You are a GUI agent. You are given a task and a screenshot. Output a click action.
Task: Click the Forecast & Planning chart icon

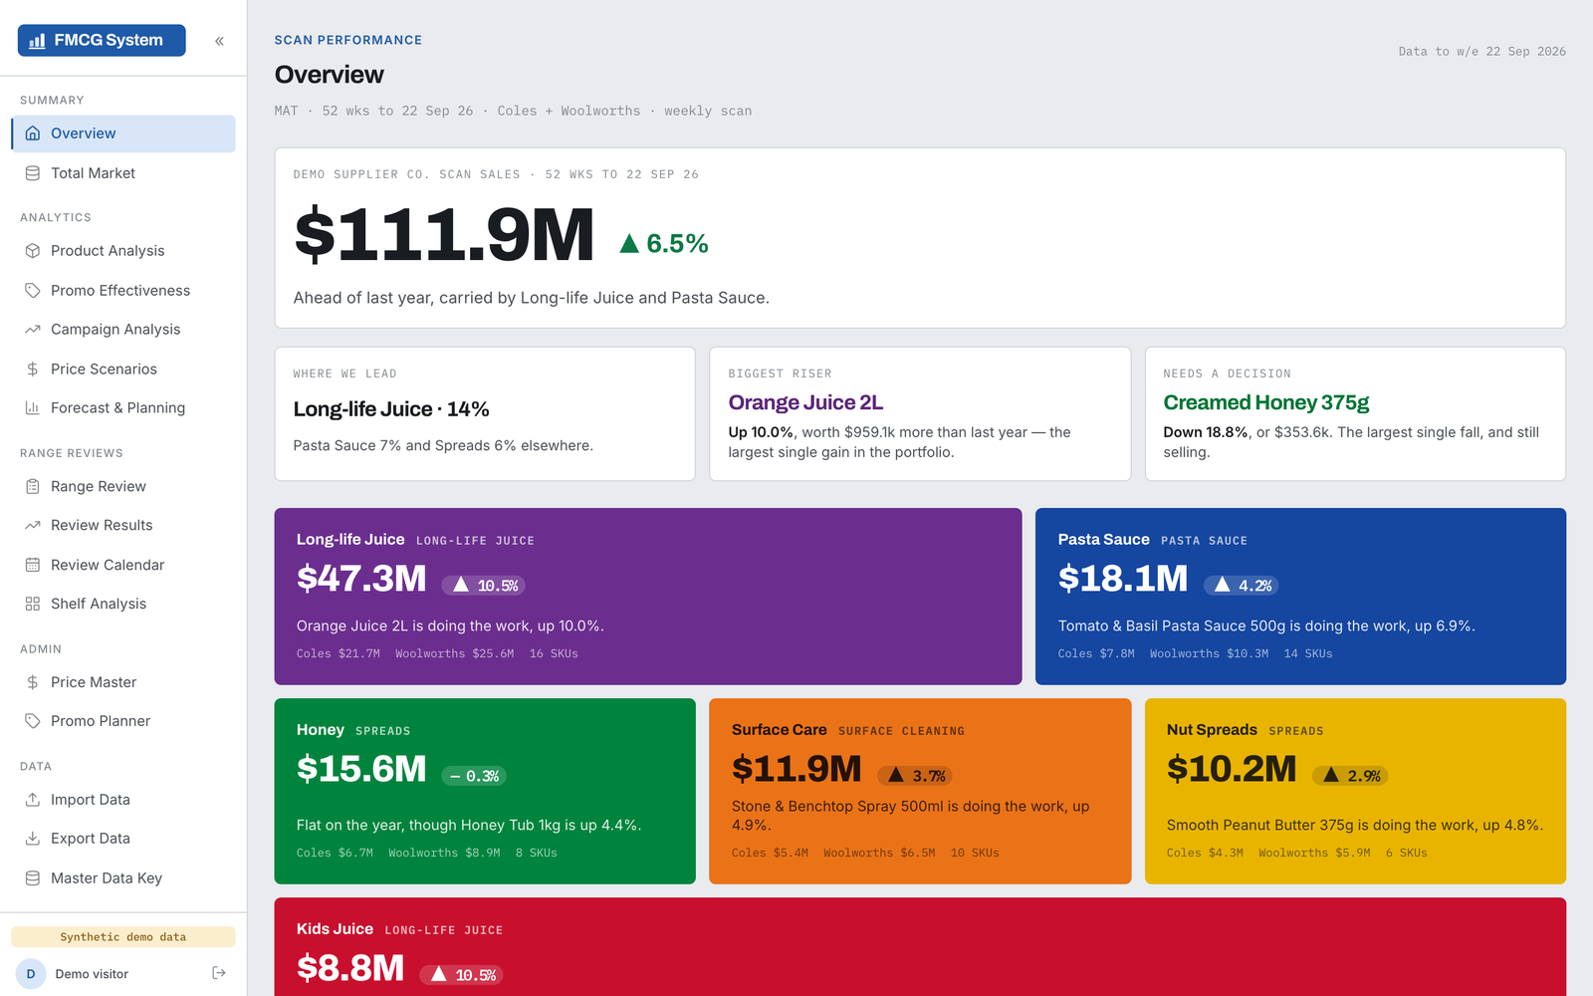[33, 408]
